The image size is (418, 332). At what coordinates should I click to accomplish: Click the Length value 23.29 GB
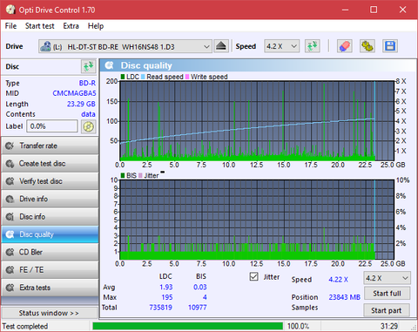point(81,104)
